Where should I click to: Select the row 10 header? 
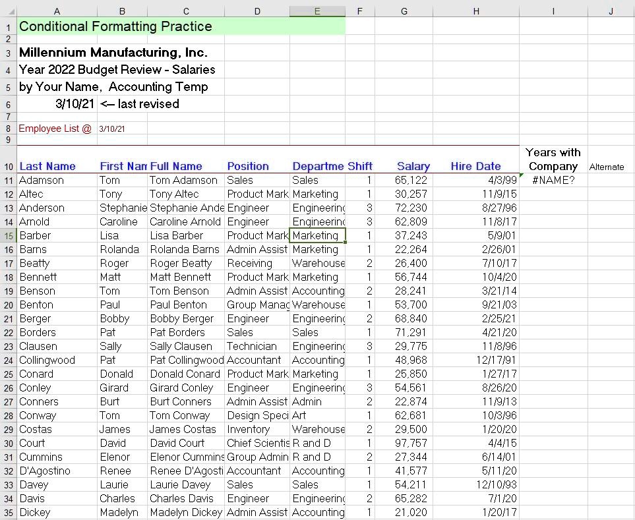pyautogui.click(x=8, y=167)
